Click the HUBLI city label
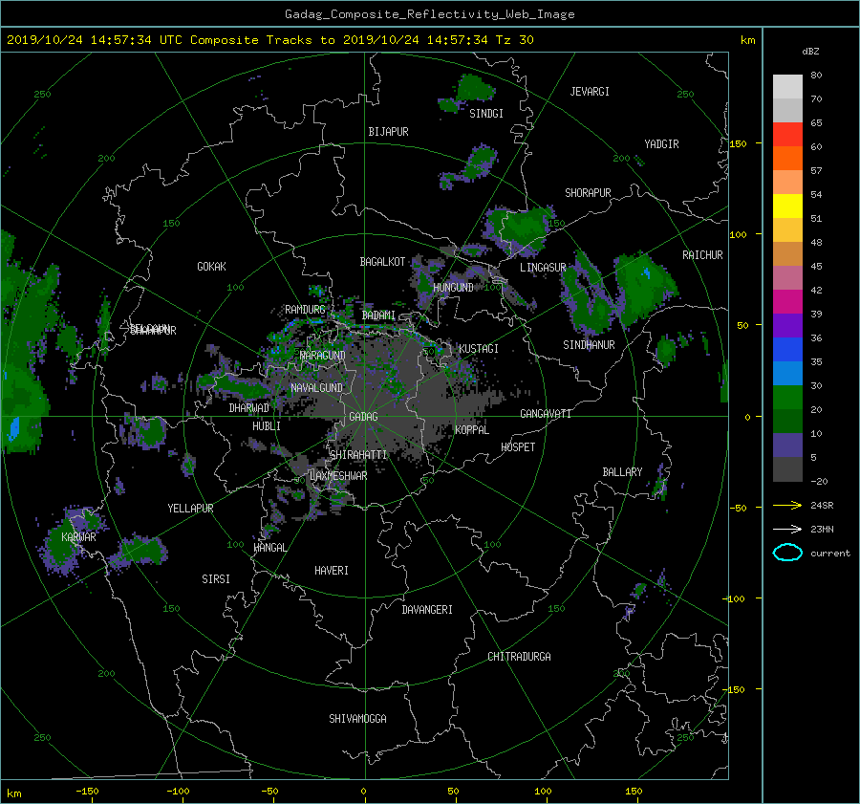 tap(267, 426)
